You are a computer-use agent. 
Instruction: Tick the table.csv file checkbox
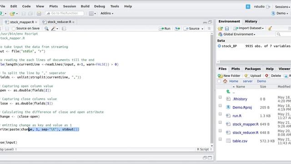coord(220,139)
